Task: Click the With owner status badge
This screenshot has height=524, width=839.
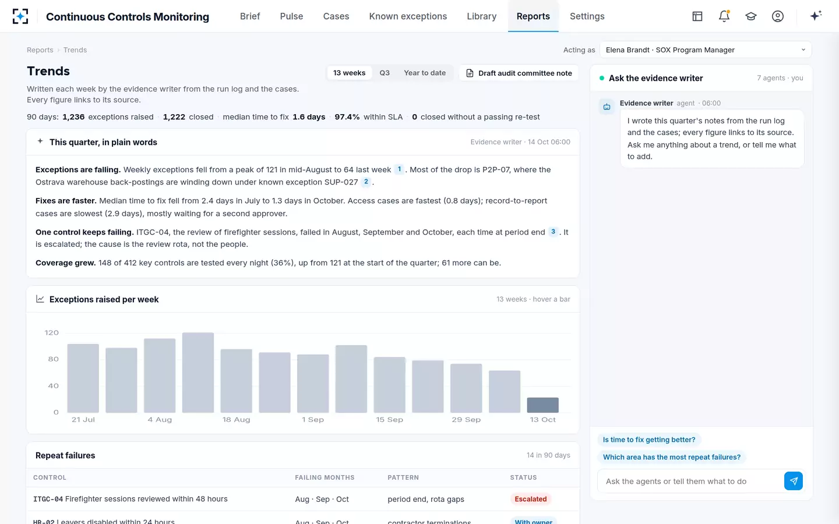Action: (x=533, y=521)
